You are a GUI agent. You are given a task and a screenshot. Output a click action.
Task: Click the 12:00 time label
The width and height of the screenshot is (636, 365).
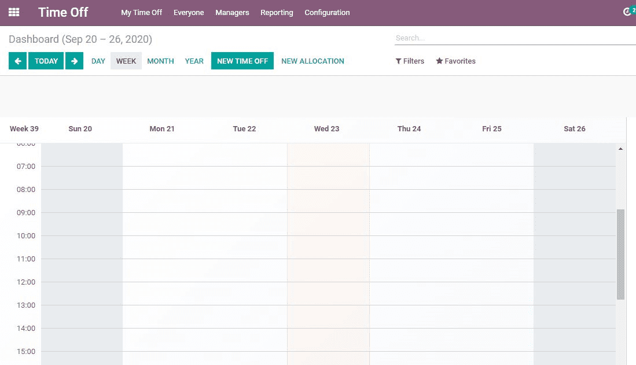click(26, 282)
